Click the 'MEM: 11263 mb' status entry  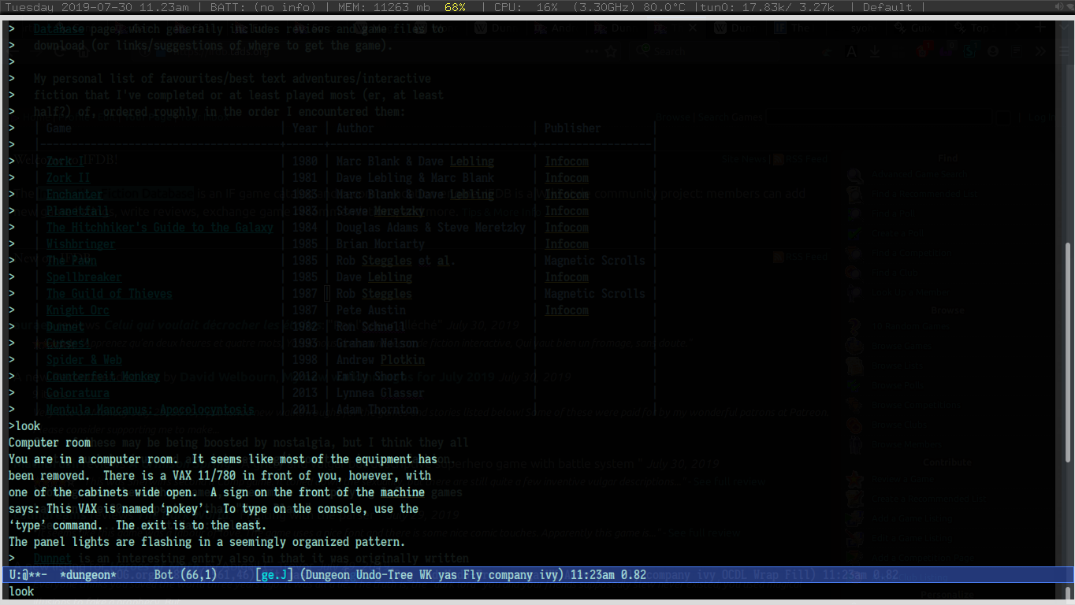[x=384, y=7]
